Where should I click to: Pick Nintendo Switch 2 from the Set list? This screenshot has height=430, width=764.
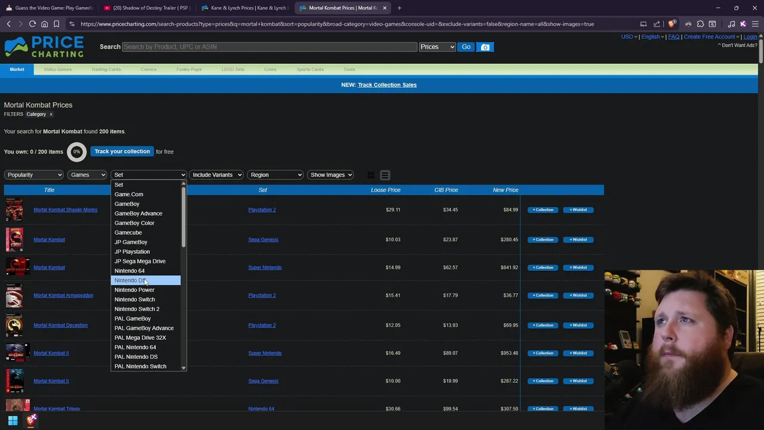tap(146, 309)
